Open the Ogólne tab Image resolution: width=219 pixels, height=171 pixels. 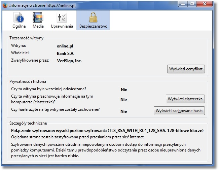point(19,20)
